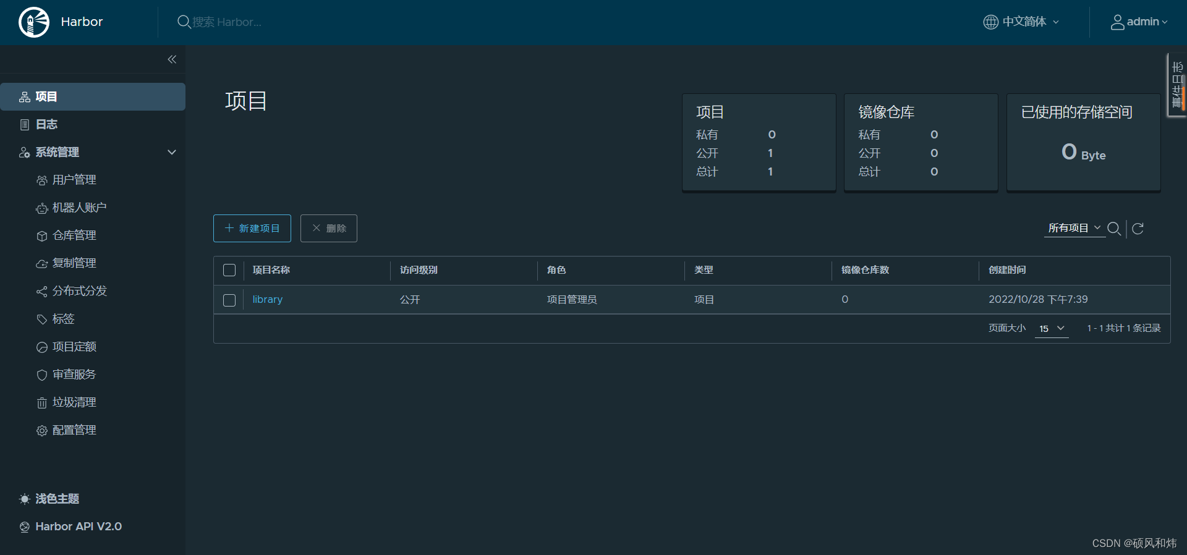Click the 镜像仓库数 column header

click(x=865, y=270)
